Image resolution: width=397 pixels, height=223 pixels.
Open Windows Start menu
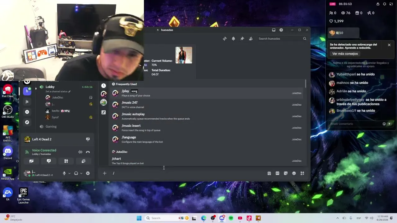[139, 218]
